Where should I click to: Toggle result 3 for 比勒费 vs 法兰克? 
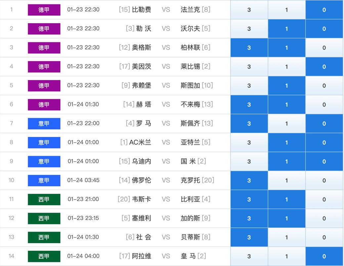pyautogui.click(x=249, y=10)
